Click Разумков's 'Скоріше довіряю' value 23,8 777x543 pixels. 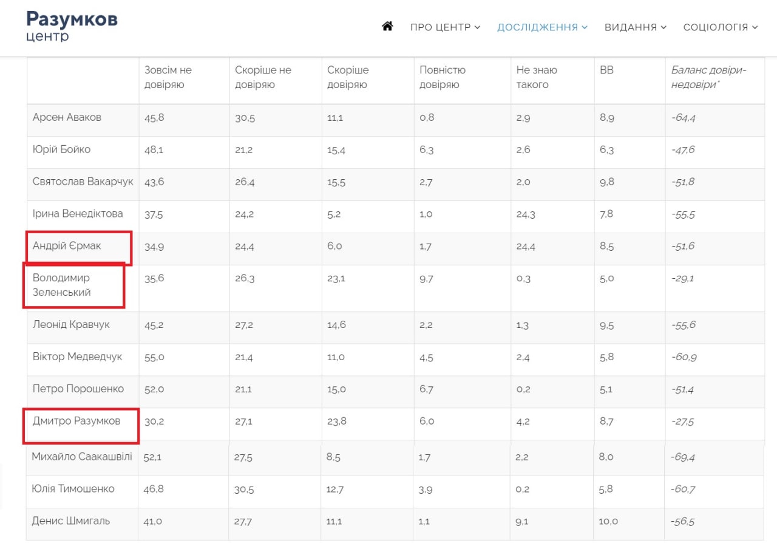pyautogui.click(x=336, y=422)
